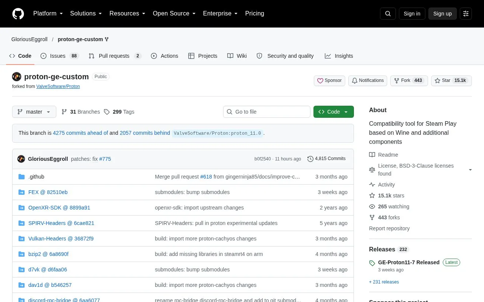Click the eye icon beside 265 watching
The image size is (484, 302).
372,206
